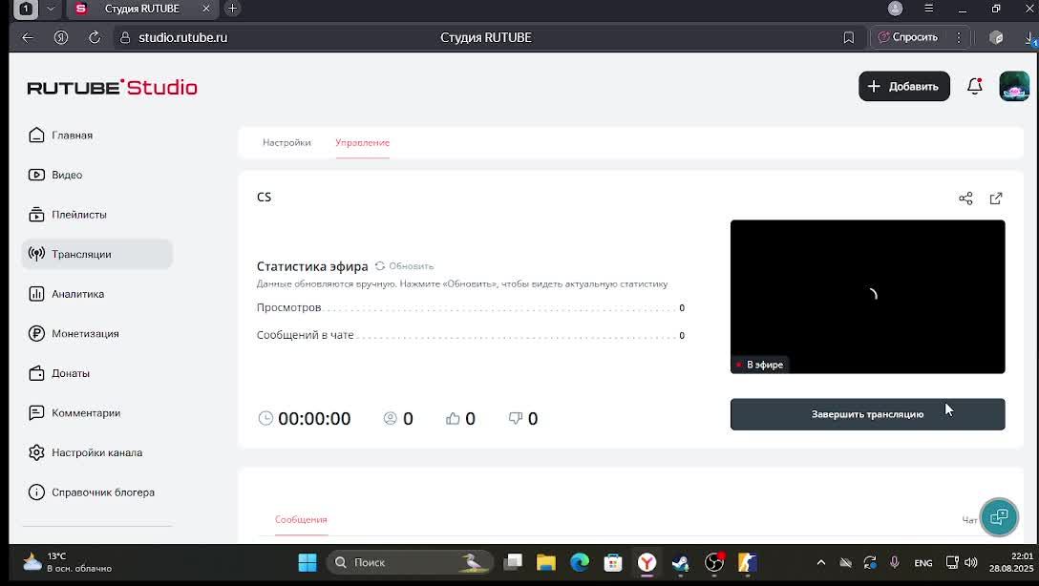Show hidden system tray icons
1039x586 pixels.
tap(821, 562)
